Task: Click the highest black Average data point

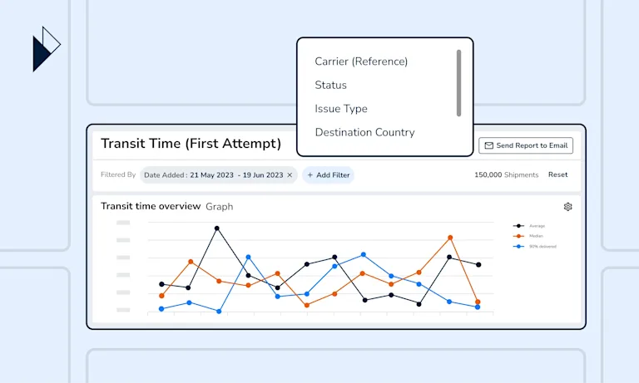Action: 217,228
